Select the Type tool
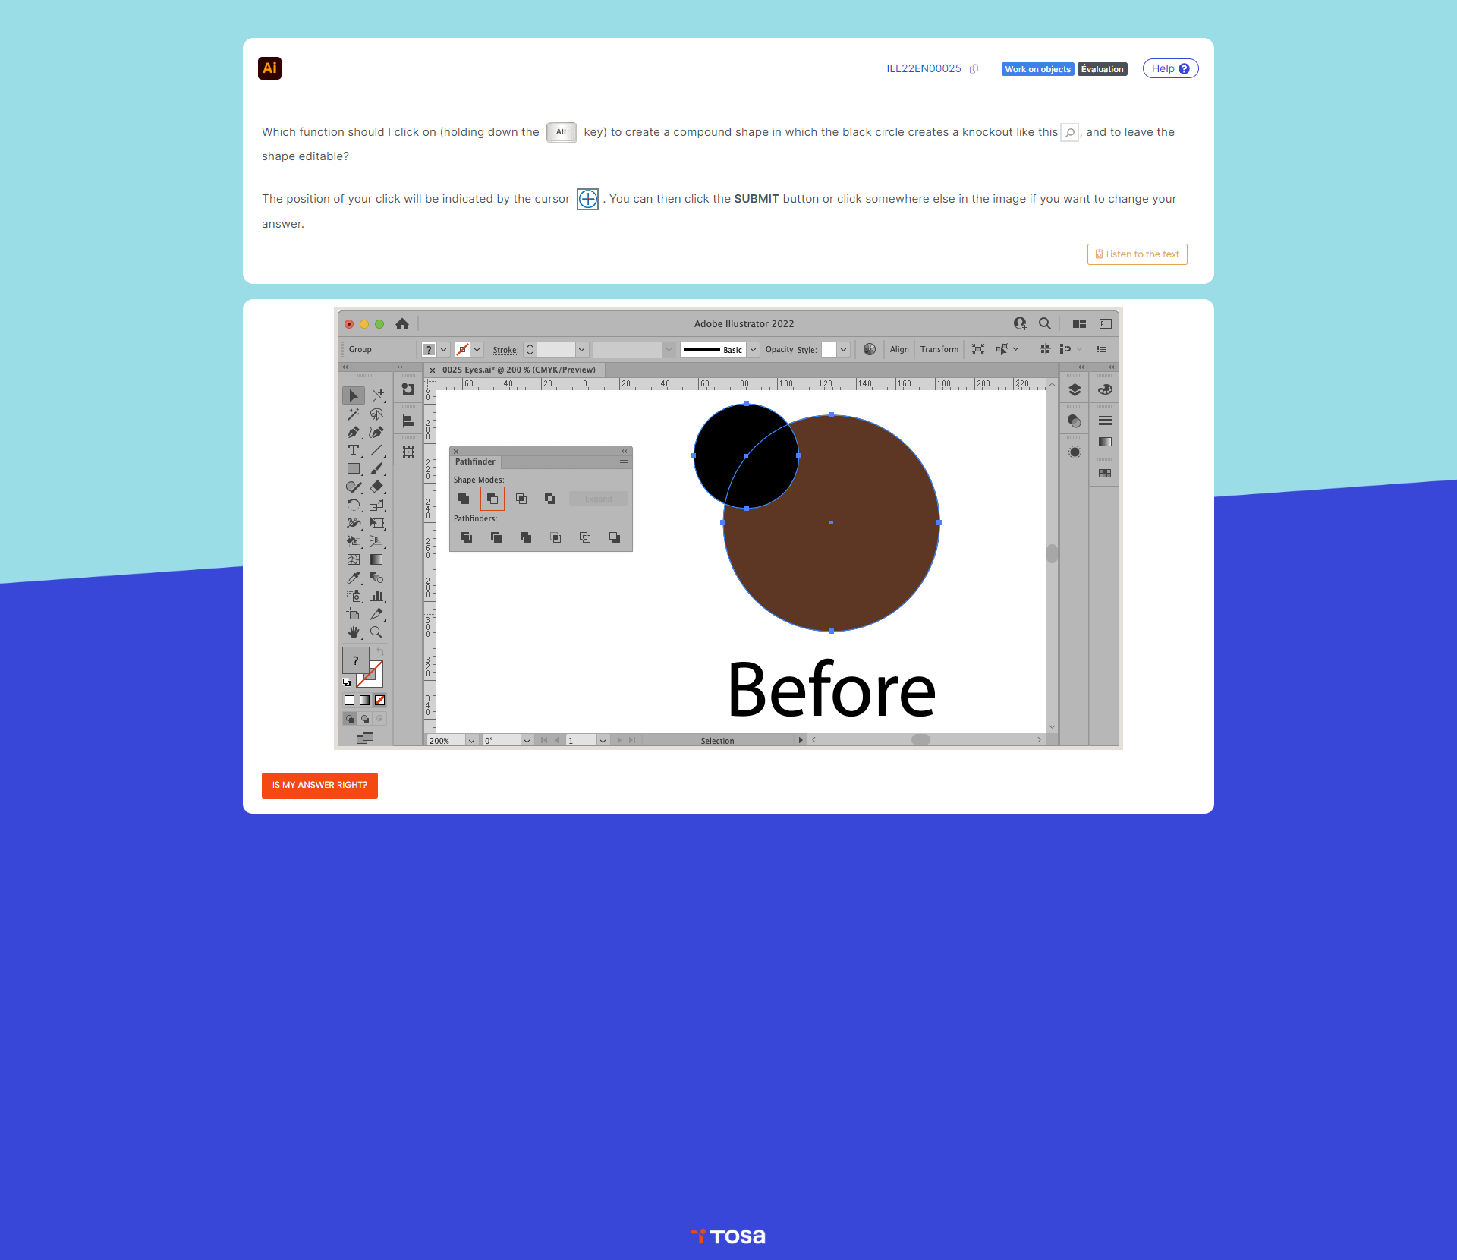1457x1260 pixels. click(354, 451)
